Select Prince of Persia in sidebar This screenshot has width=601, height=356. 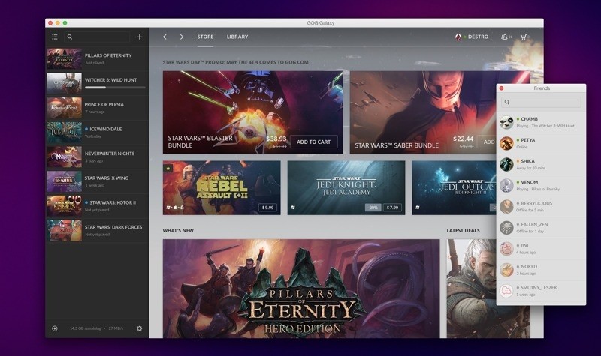(97, 108)
